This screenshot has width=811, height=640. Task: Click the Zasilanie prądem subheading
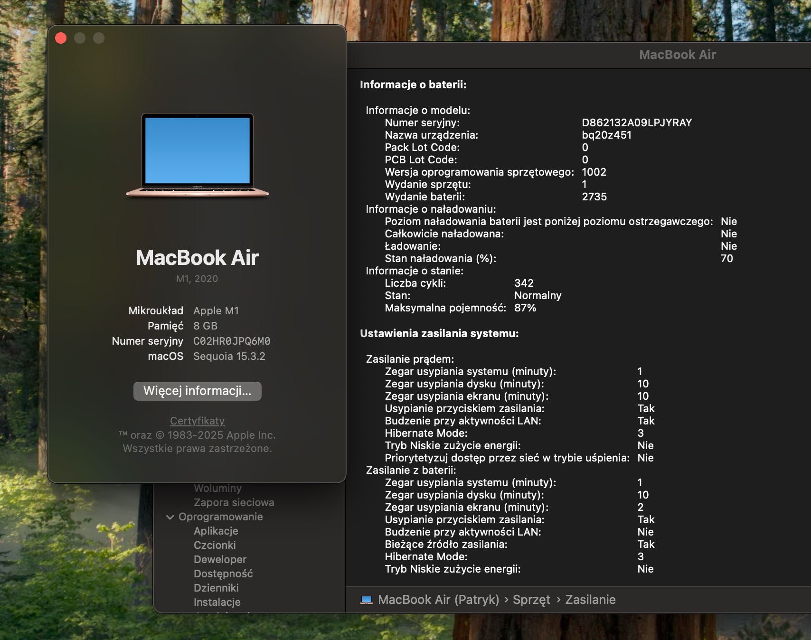point(410,359)
